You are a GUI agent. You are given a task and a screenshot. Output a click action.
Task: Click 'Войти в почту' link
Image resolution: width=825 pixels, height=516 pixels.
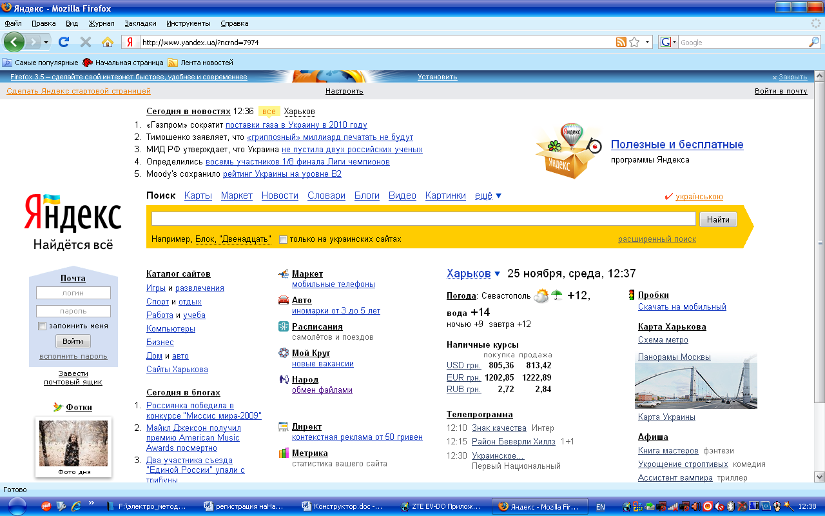(x=781, y=91)
